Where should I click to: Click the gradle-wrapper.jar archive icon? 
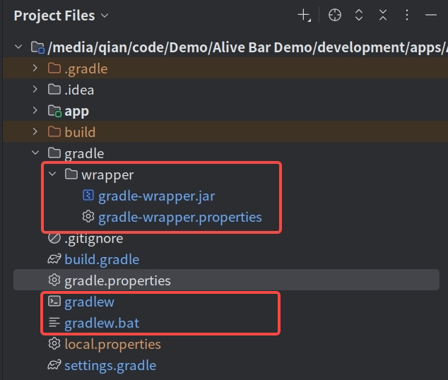(x=88, y=195)
